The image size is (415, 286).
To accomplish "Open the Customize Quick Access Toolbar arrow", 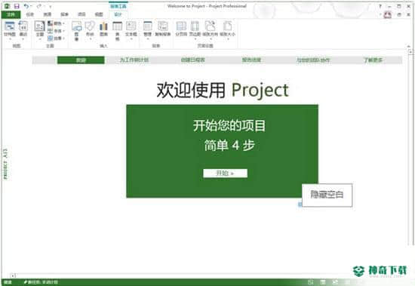I will (50, 6).
